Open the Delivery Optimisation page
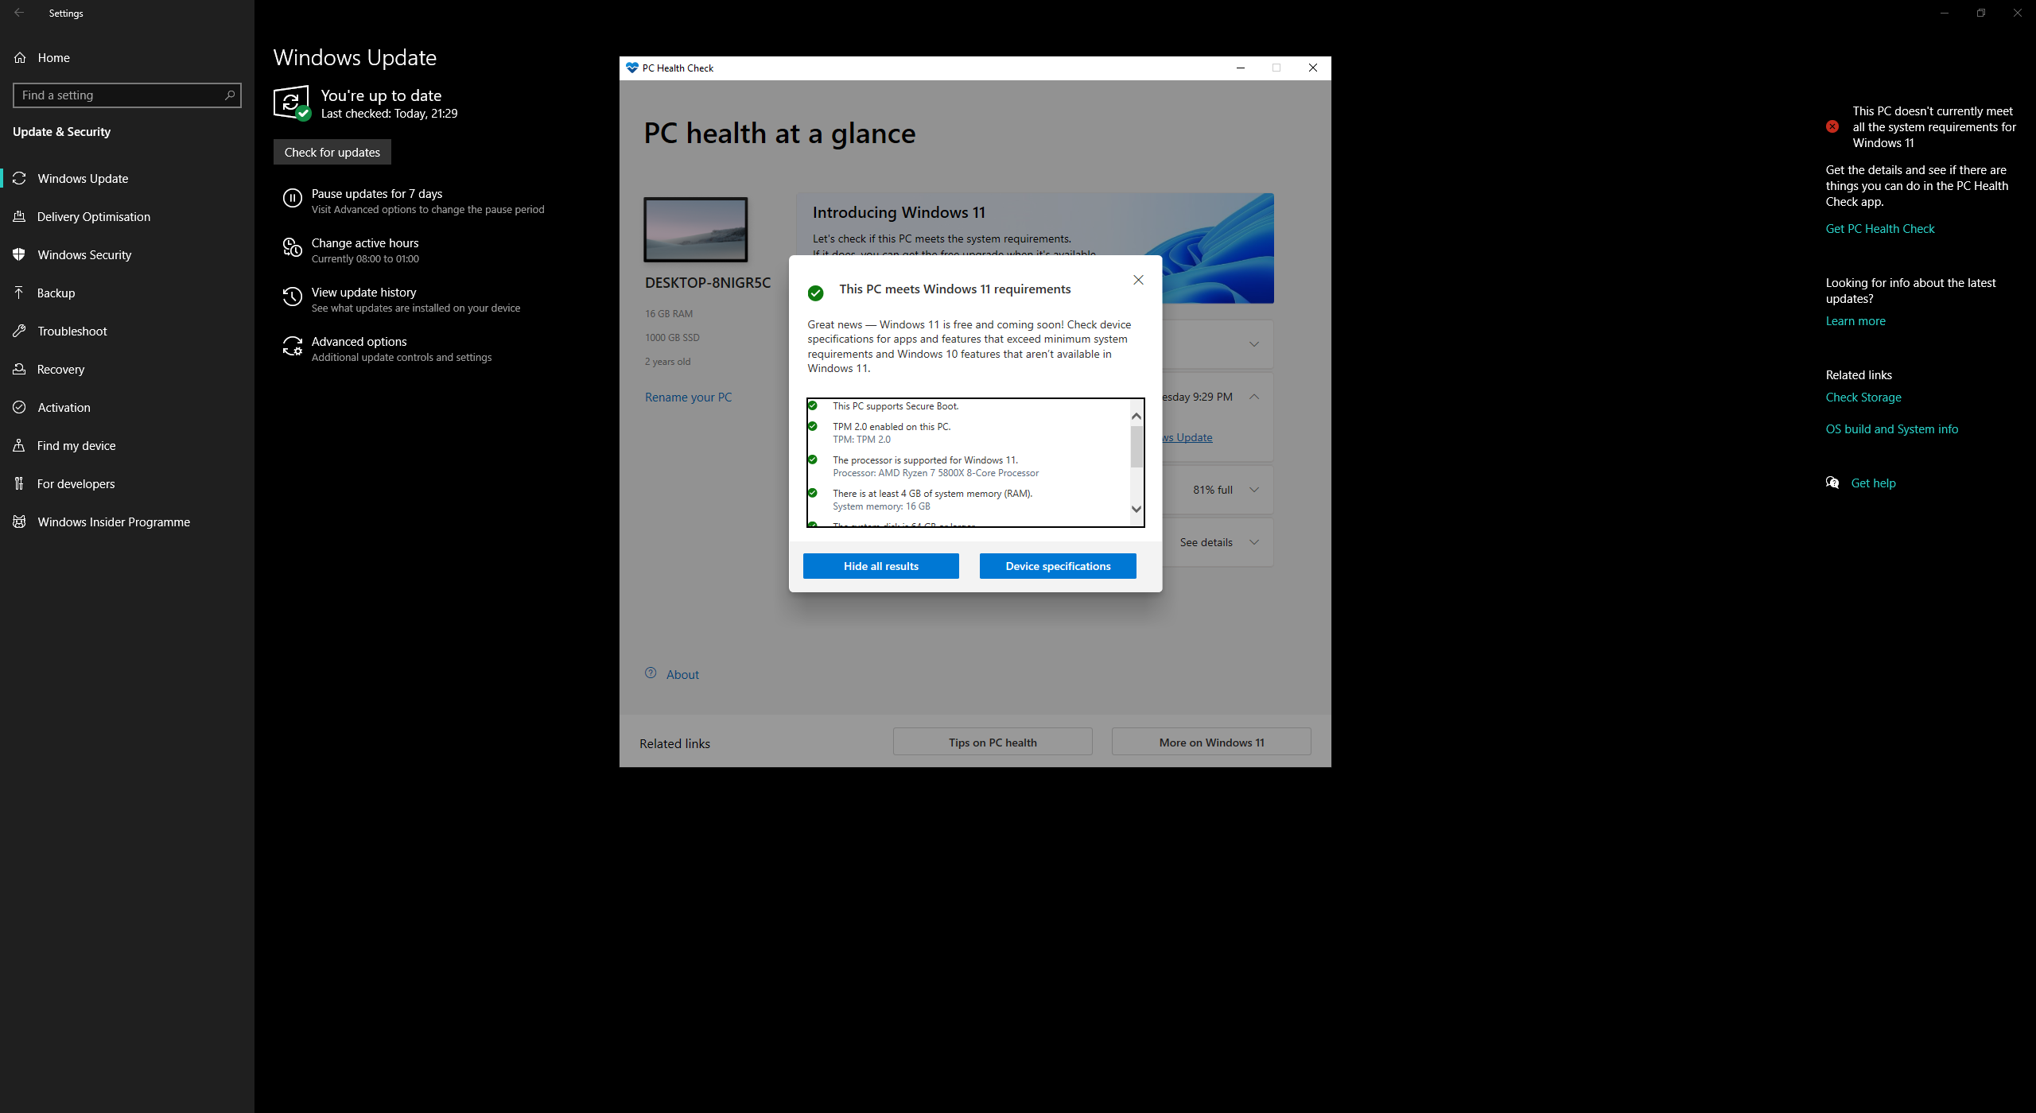The width and height of the screenshot is (2036, 1113). 93,216
